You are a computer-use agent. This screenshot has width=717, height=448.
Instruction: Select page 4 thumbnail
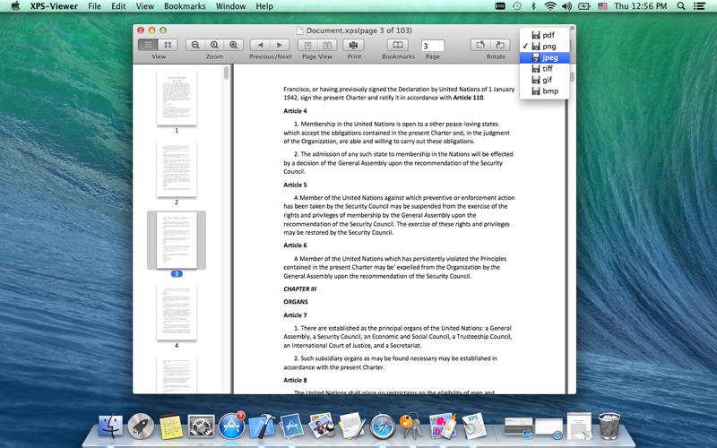point(177,313)
